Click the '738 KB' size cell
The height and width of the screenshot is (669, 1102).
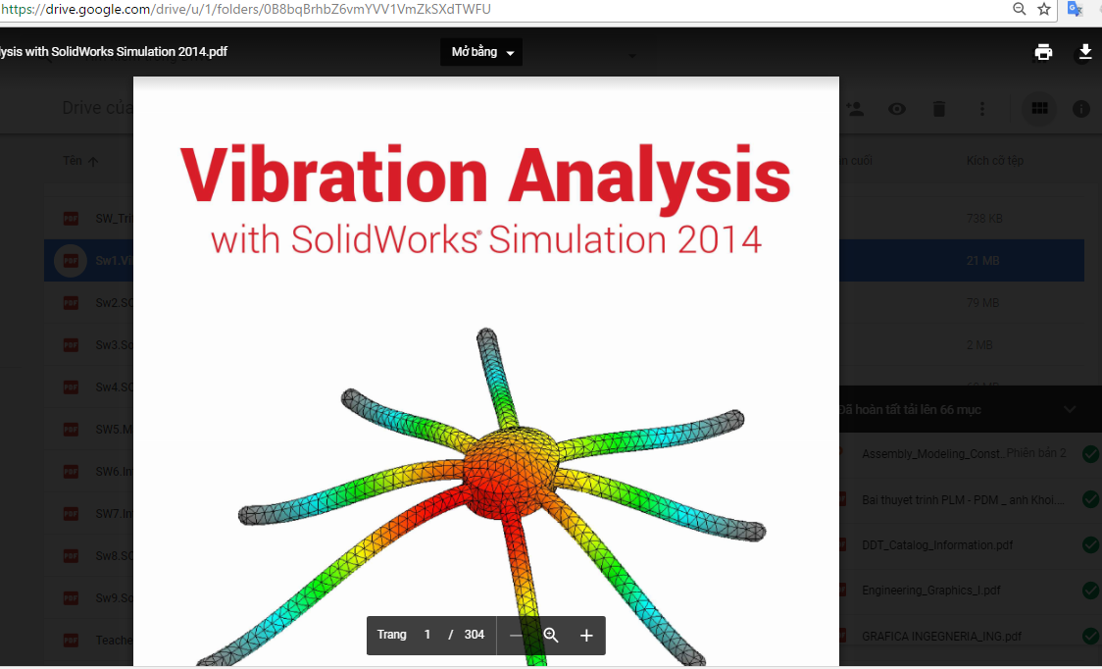point(984,218)
